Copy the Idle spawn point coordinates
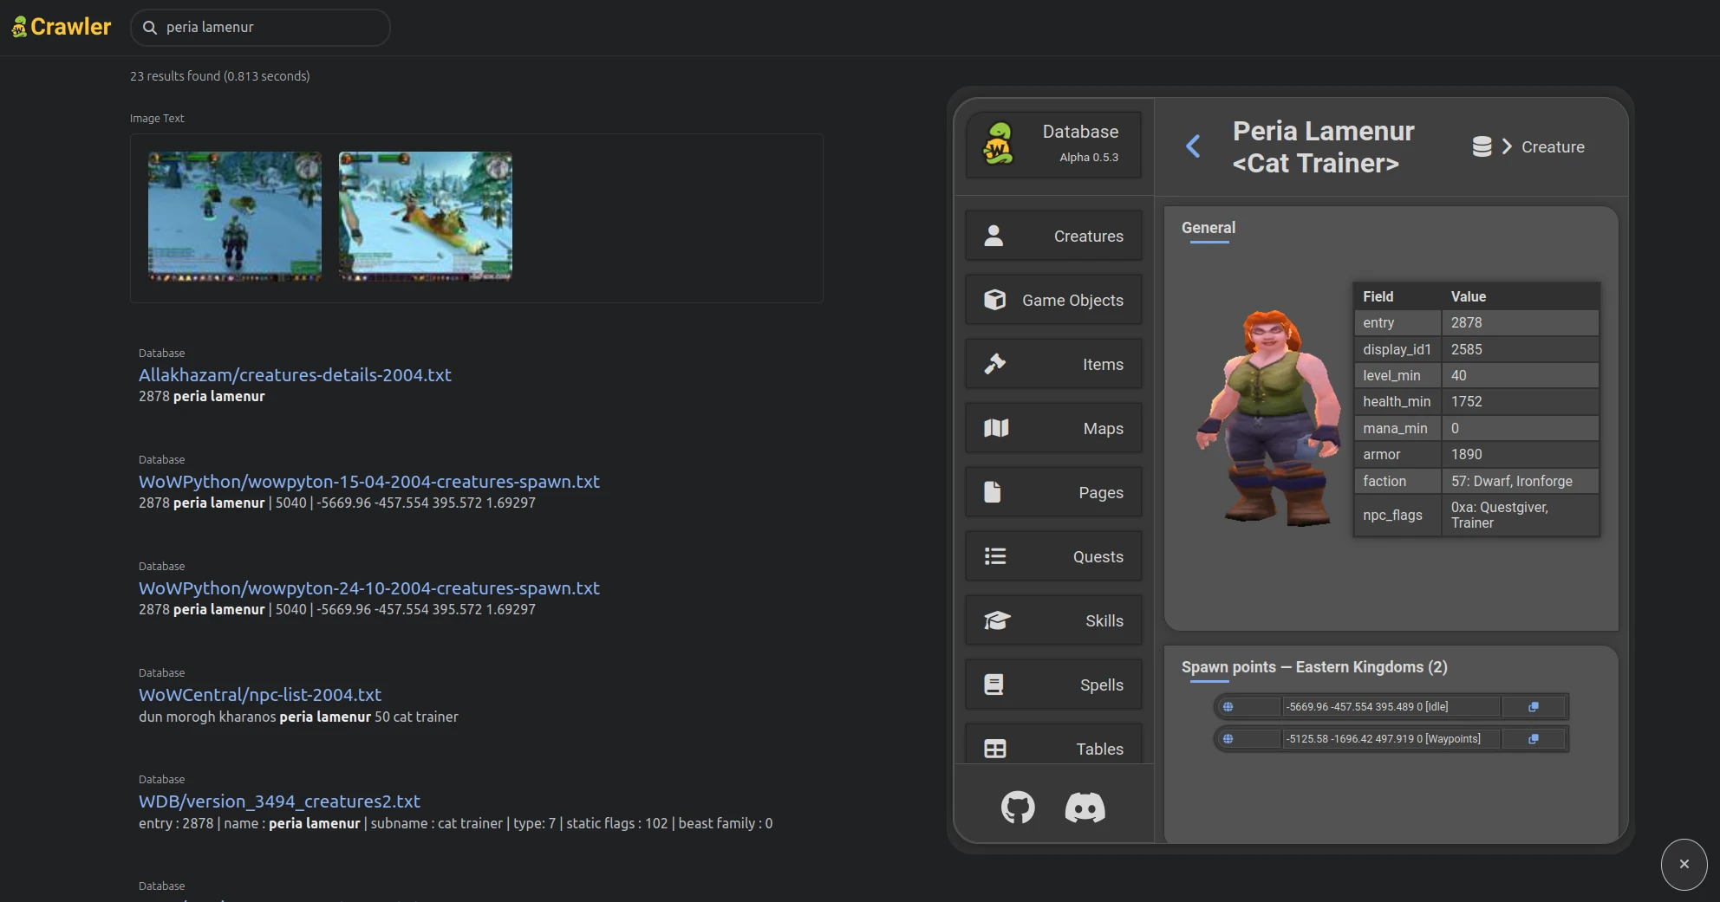Image resolution: width=1720 pixels, height=902 pixels. tap(1533, 707)
